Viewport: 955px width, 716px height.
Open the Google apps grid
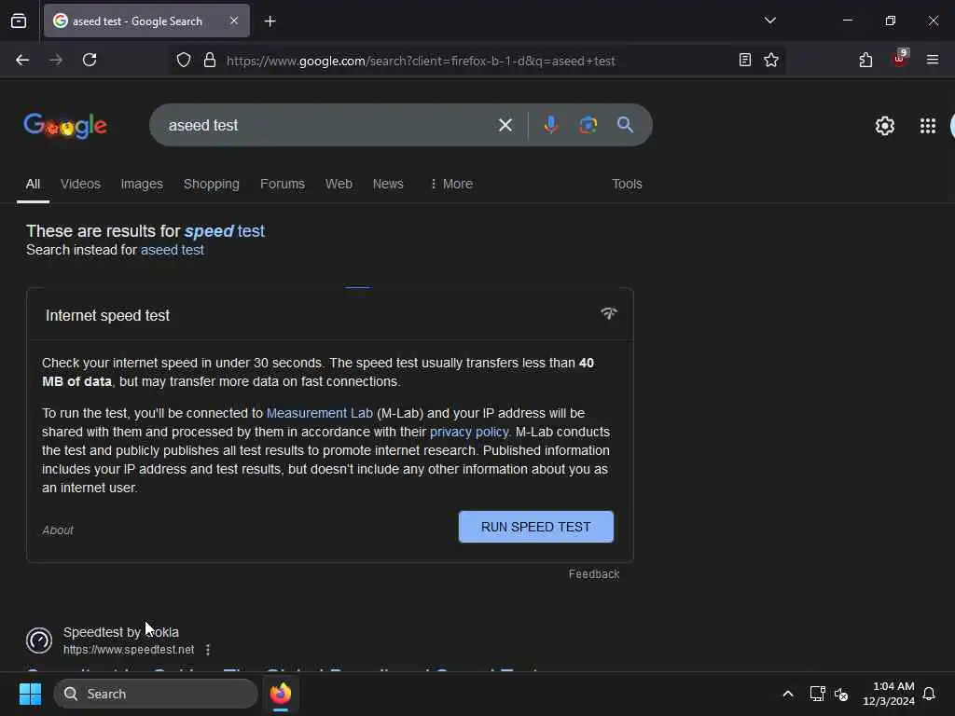click(x=928, y=126)
